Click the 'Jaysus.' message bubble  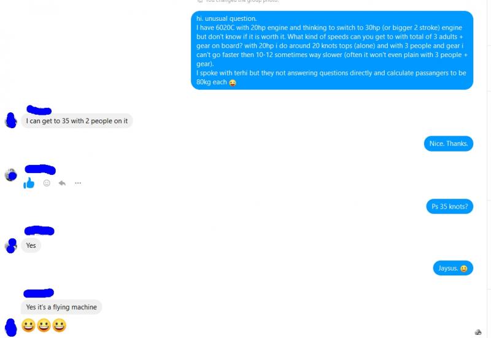453,268
